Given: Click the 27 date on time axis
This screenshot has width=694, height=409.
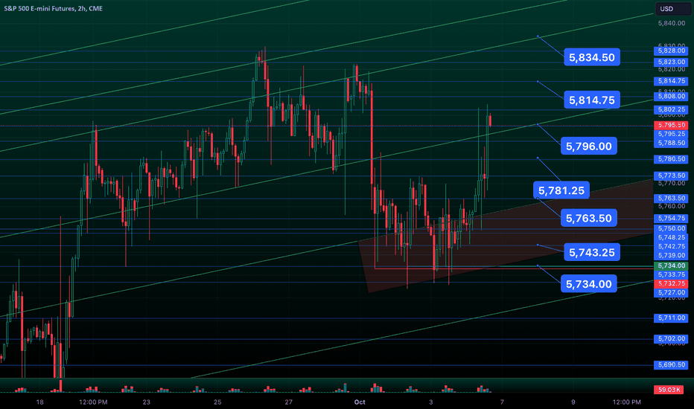Looking at the screenshot, I should click(x=289, y=402).
